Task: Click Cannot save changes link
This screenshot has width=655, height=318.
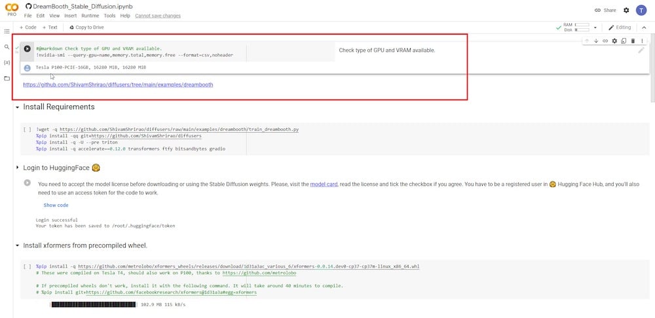Action: tap(158, 16)
